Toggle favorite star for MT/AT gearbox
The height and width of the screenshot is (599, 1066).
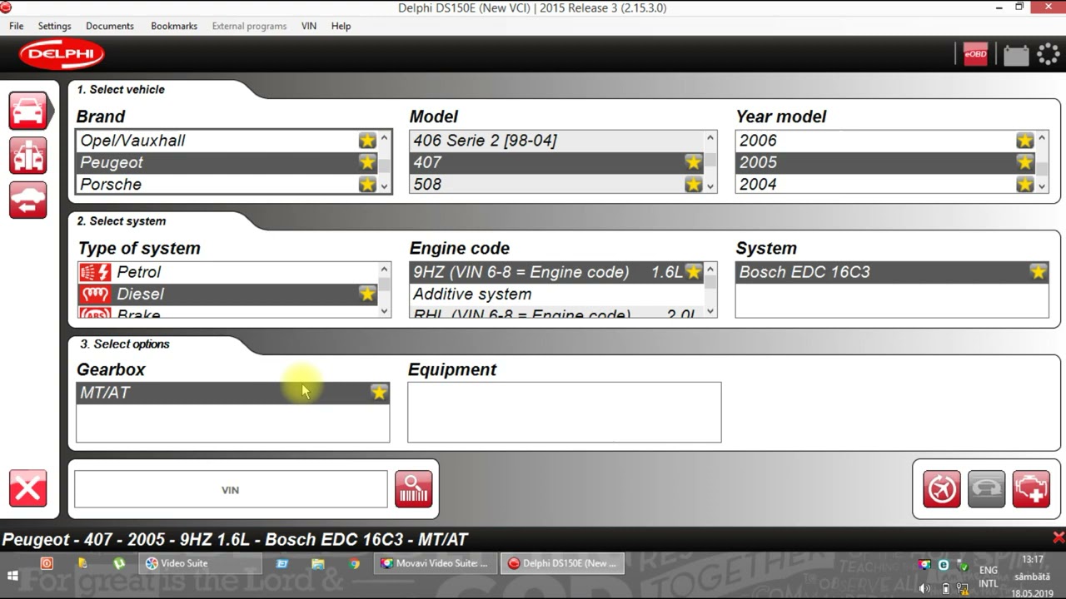tap(379, 393)
